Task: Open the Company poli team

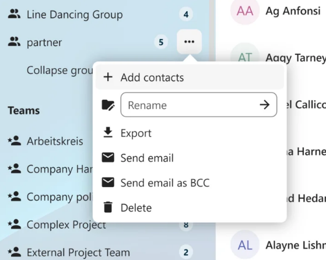Action: [x=59, y=197]
